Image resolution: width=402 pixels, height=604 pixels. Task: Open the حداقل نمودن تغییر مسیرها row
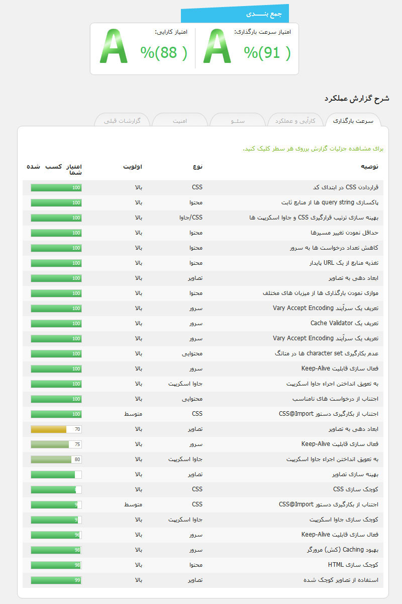pyautogui.click(x=203, y=233)
